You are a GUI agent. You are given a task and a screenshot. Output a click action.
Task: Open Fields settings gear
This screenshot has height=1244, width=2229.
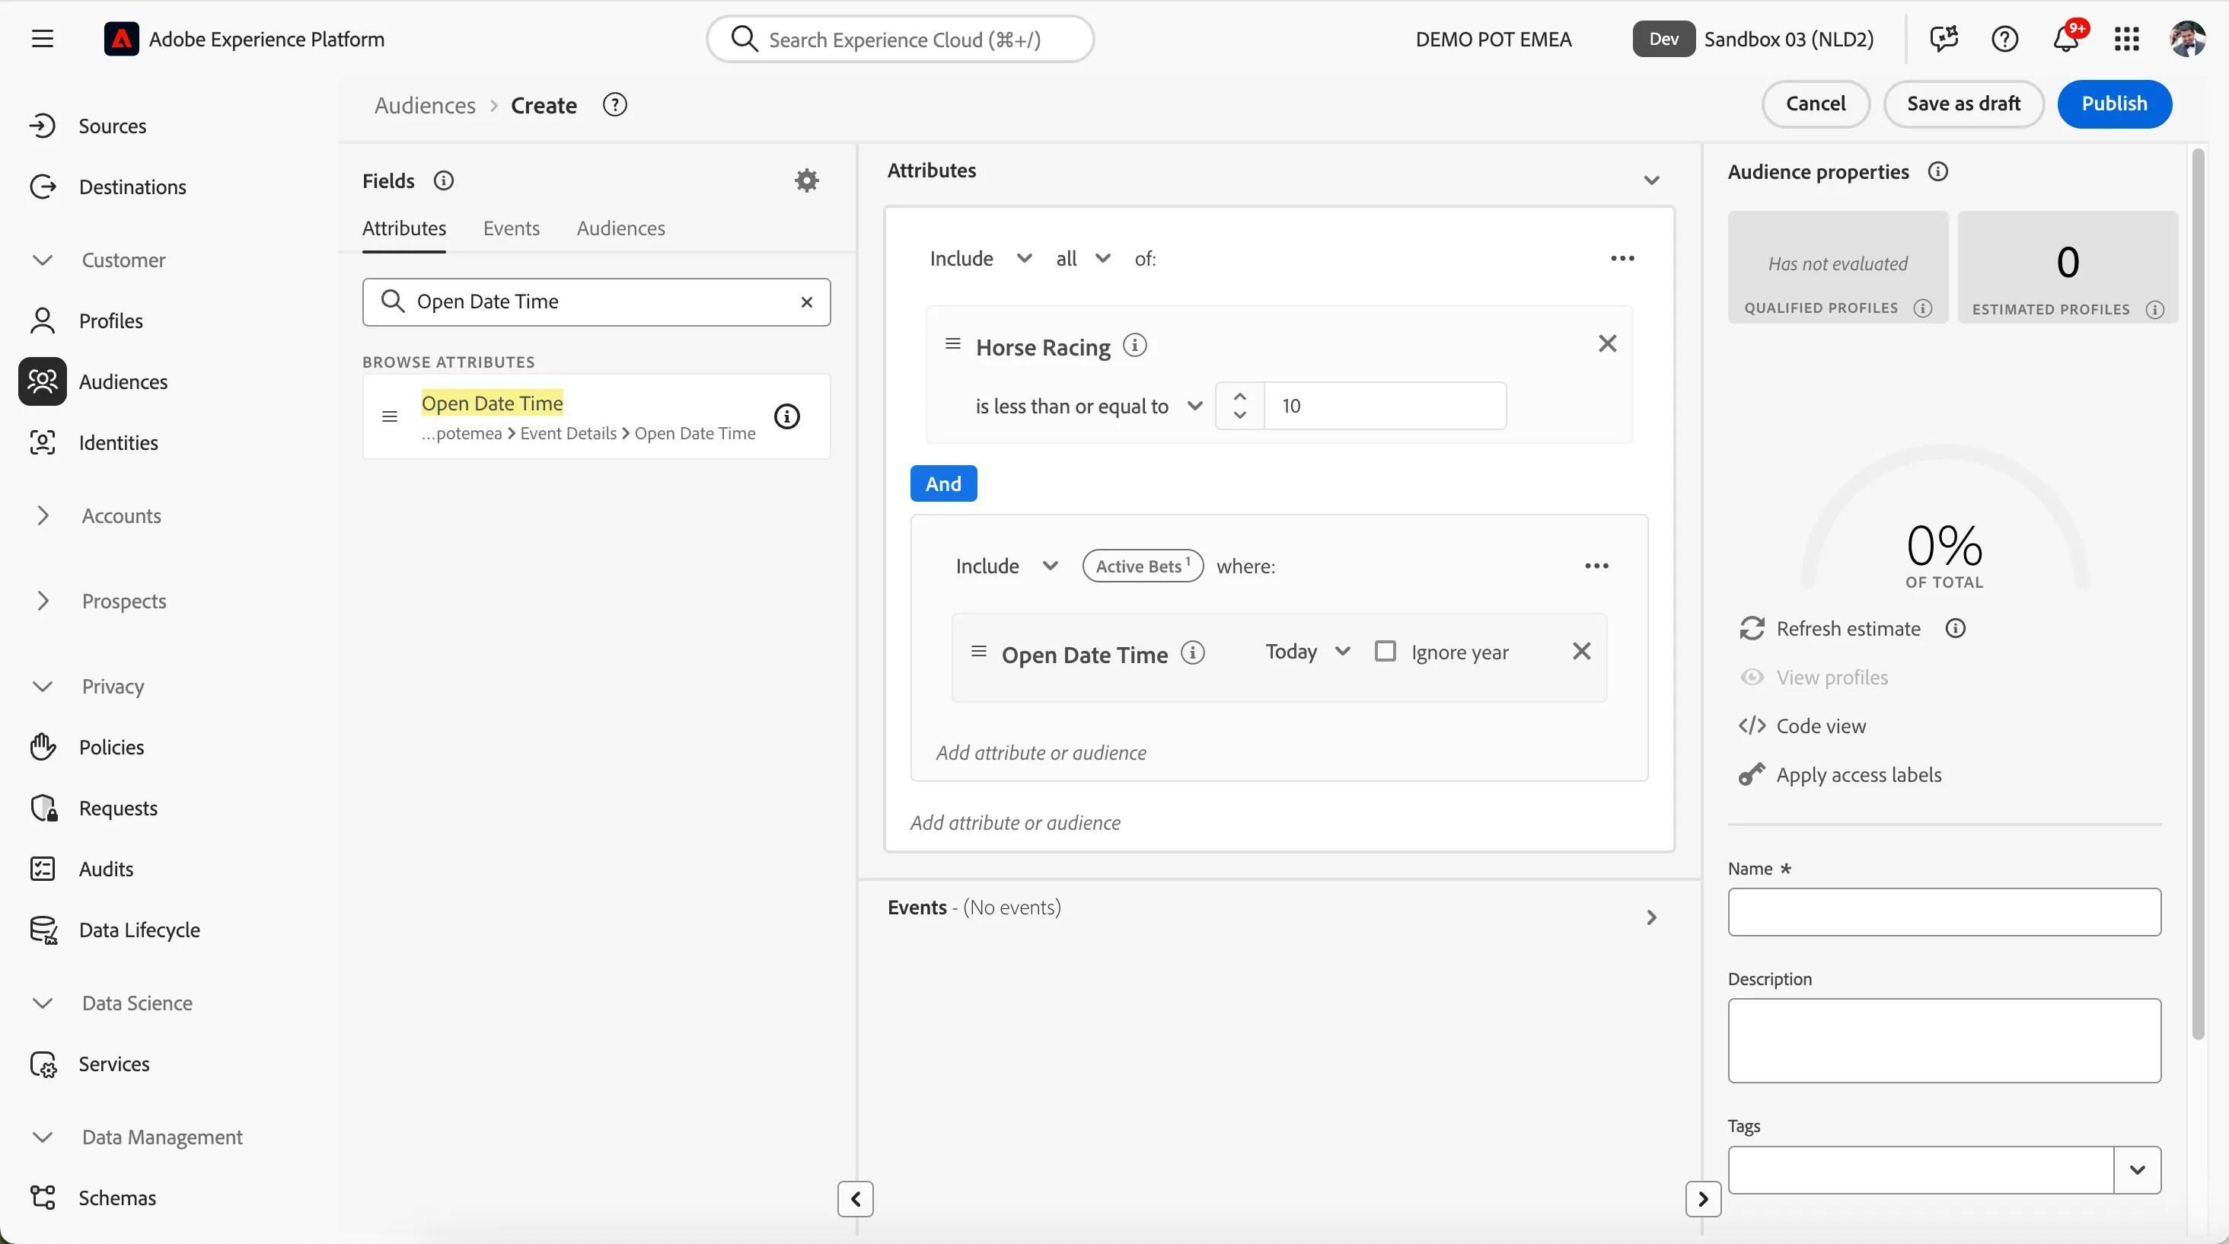[806, 180]
